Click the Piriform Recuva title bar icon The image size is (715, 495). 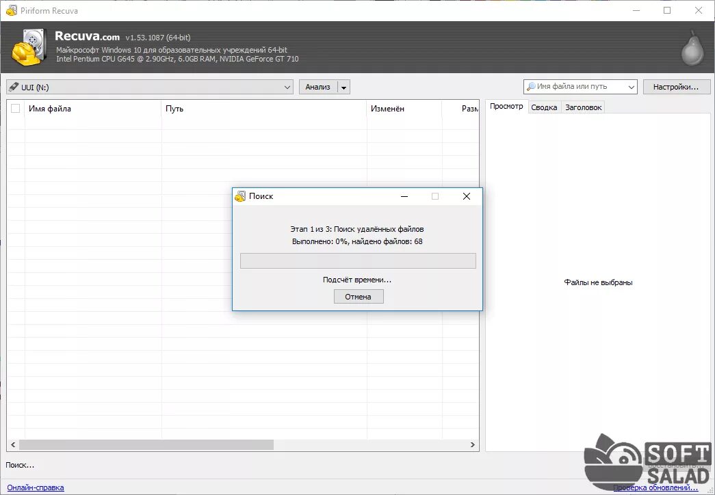point(12,10)
